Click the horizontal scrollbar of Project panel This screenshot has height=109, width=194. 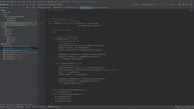point(17,105)
